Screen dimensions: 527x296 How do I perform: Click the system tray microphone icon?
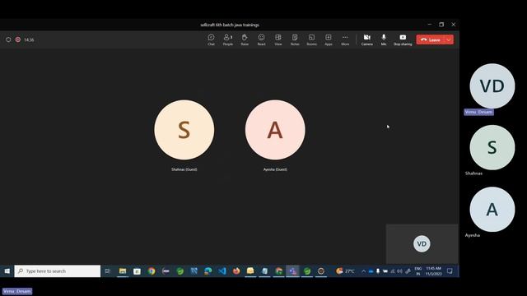(378, 271)
